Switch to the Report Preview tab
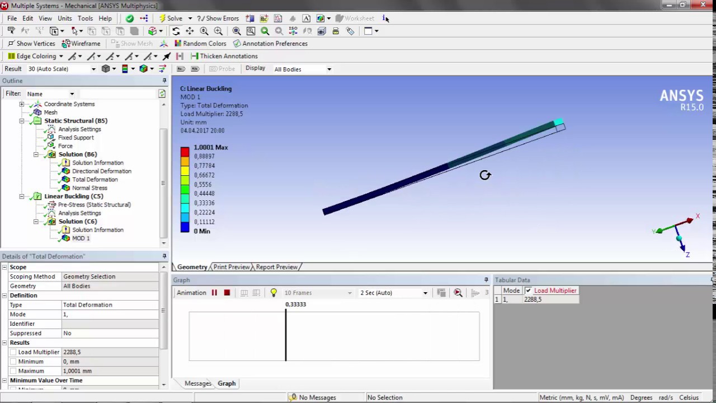 tap(277, 267)
